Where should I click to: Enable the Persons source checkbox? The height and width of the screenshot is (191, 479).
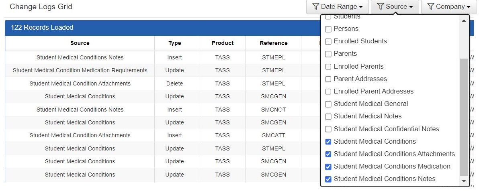click(x=328, y=29)
